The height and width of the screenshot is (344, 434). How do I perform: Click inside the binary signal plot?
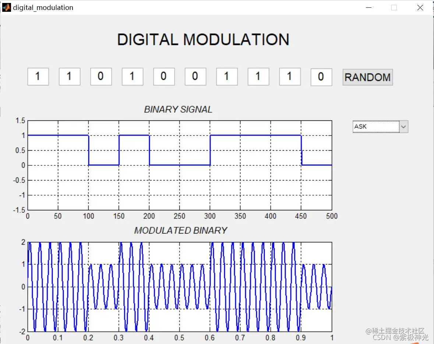coord(180,165)
